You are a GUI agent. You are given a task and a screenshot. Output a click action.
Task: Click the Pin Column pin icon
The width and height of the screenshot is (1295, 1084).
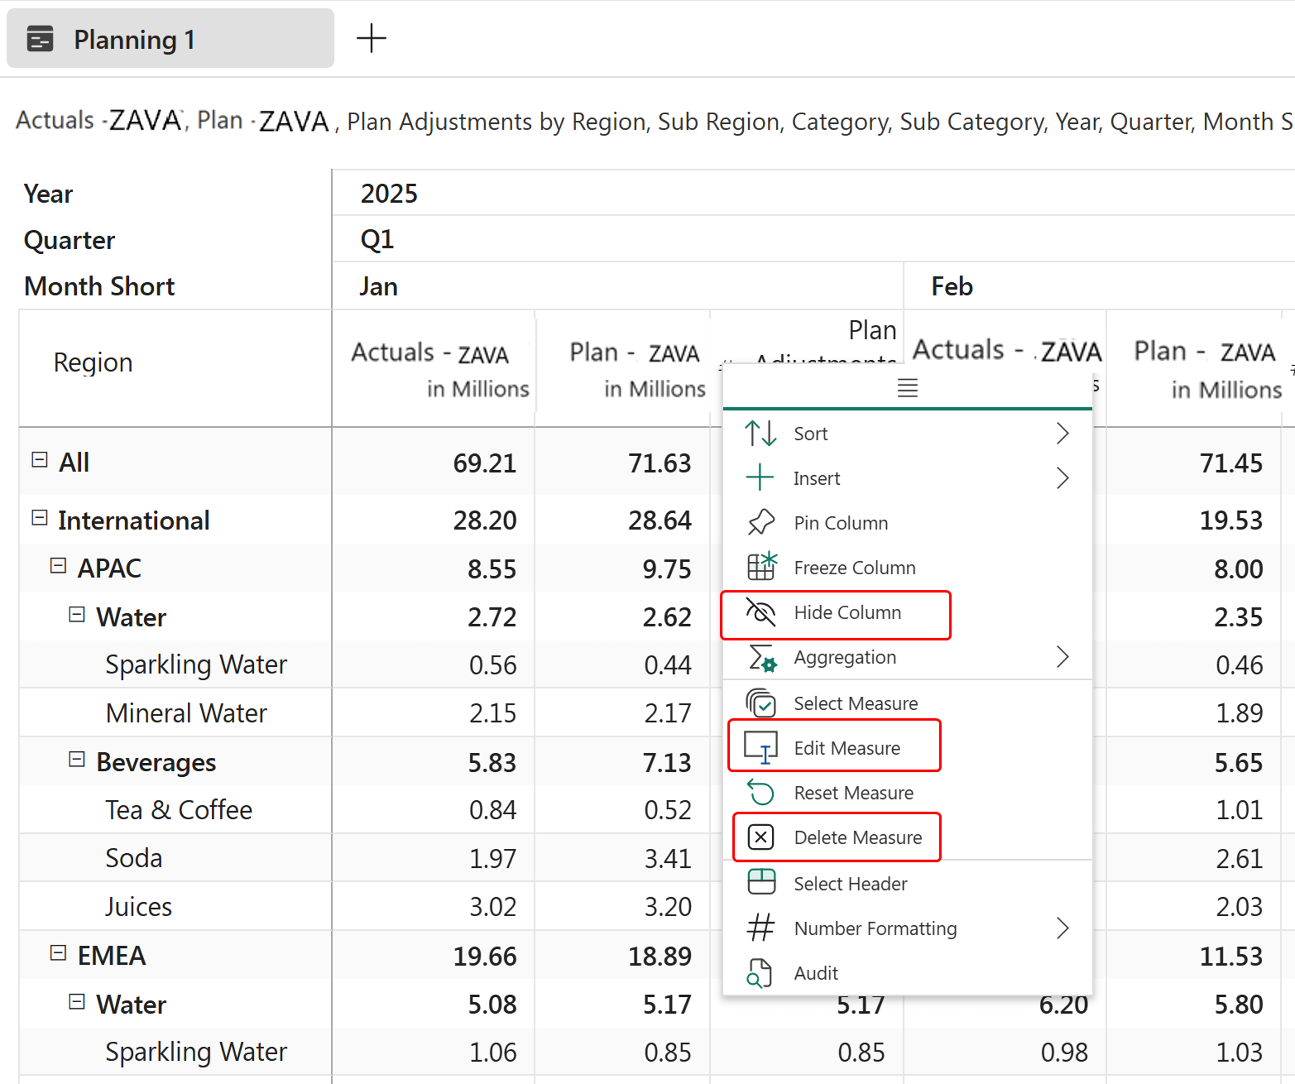(760, 522)
